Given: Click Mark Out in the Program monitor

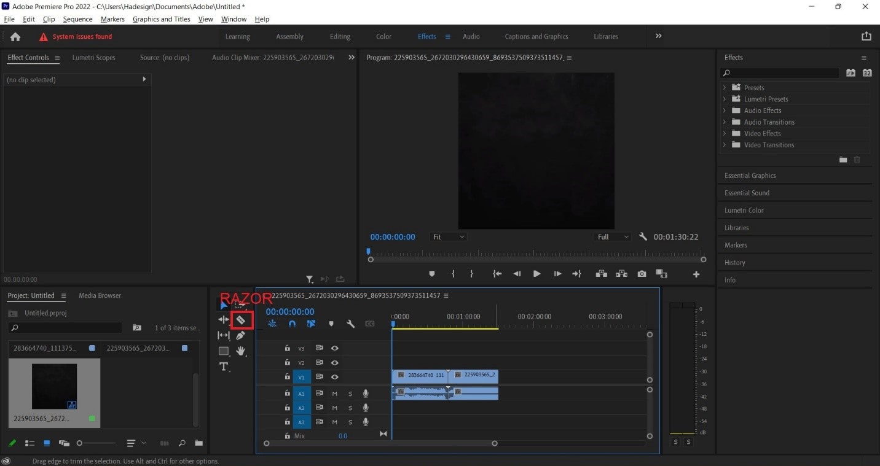Looking at the screenshot, I should pyautogui.click(x=472, y=274).
